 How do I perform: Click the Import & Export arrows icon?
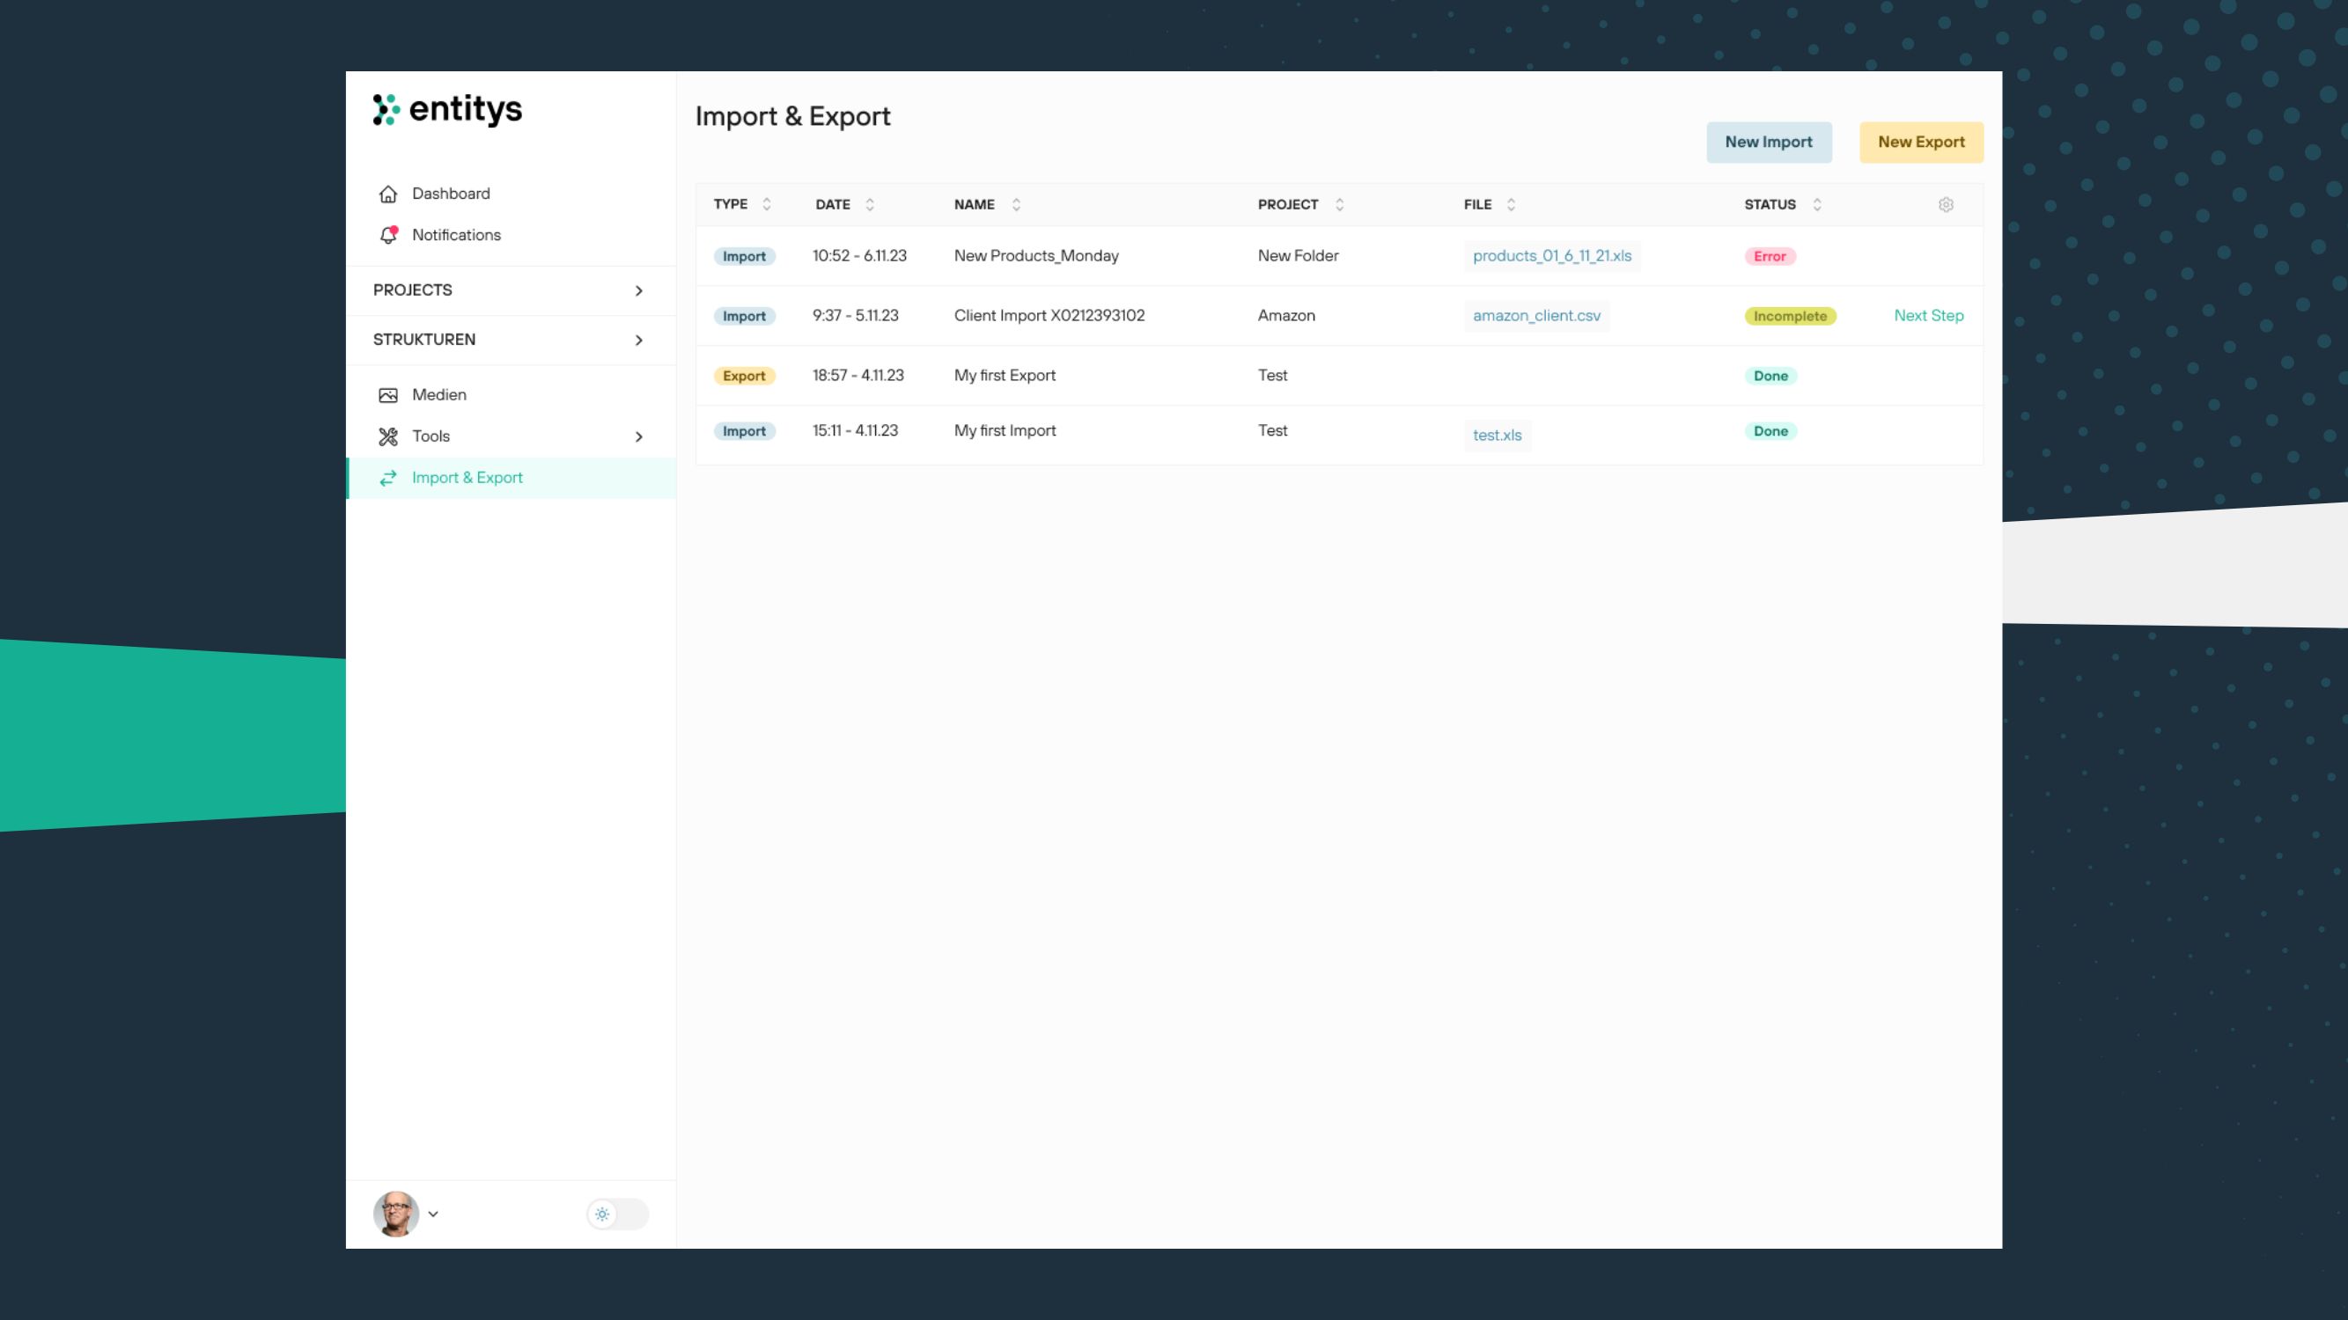[x=388, y=477]
